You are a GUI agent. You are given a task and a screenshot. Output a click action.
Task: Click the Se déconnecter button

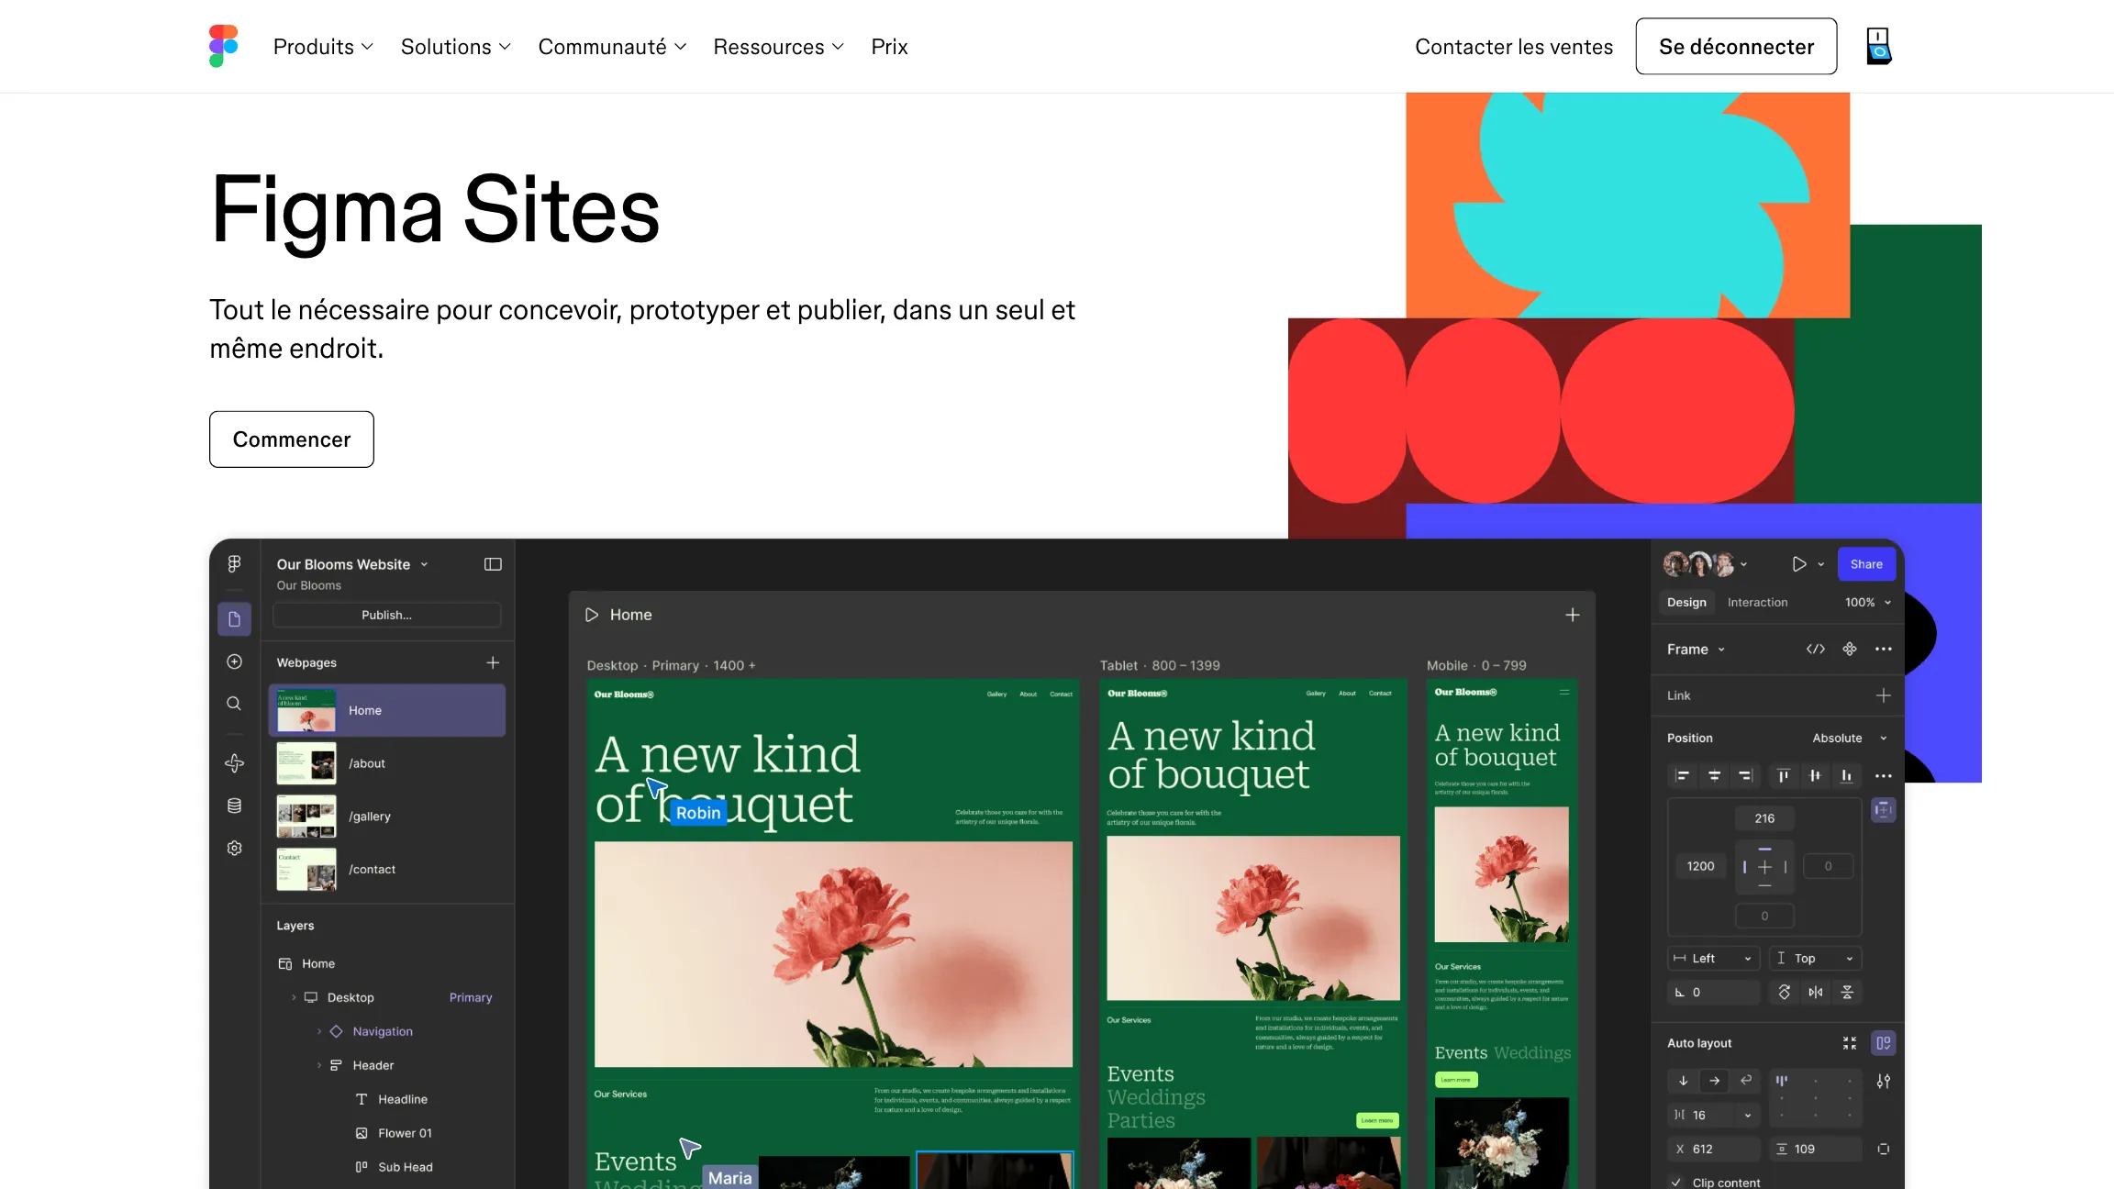coord(1736,46)
